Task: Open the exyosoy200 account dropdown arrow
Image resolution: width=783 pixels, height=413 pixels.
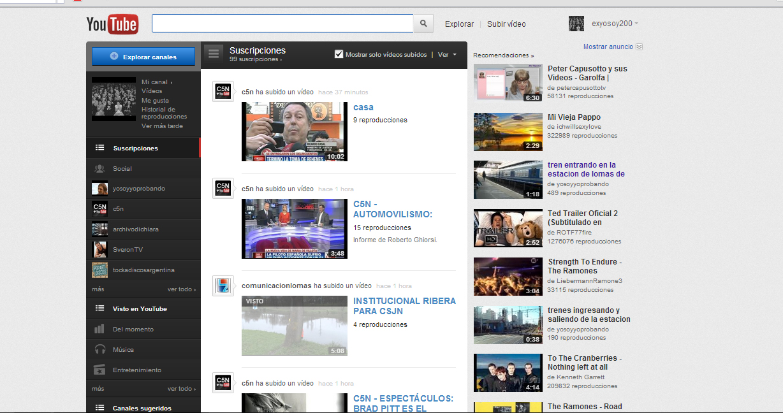Action: point(636,24)
